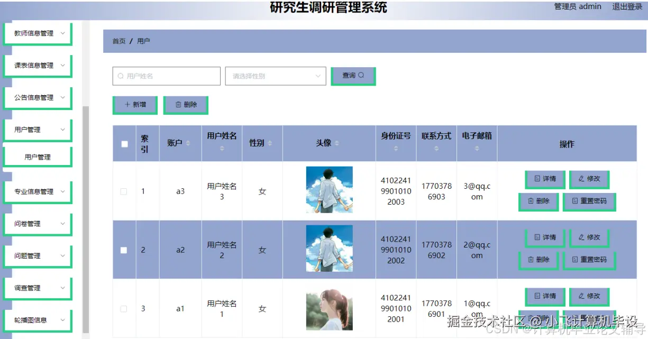Screen dimensions: 648x339
Task: Sort the 电子邮箱 column via its sort arrows
Action: 477,149
